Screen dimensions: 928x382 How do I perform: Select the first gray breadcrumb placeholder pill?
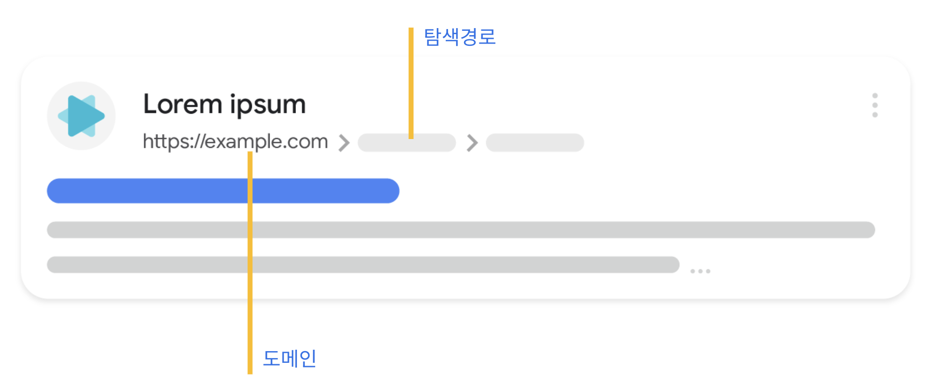pyautogui.click(x=407, y=143)
